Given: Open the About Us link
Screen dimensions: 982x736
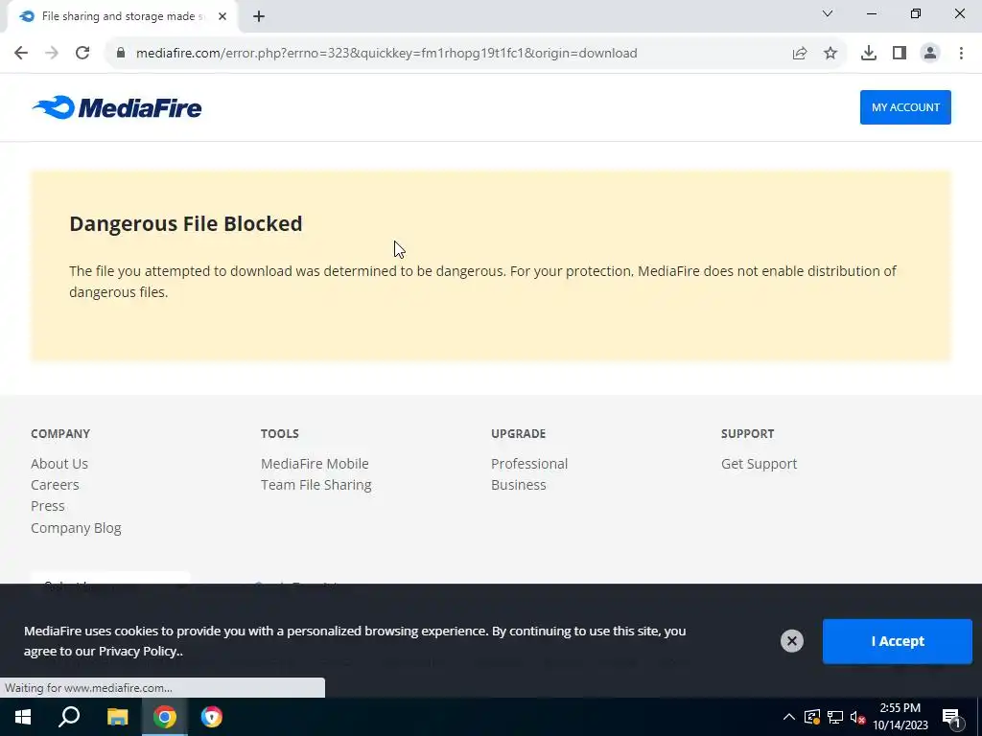Looking at the screenshot, I should tap(59, 464).
